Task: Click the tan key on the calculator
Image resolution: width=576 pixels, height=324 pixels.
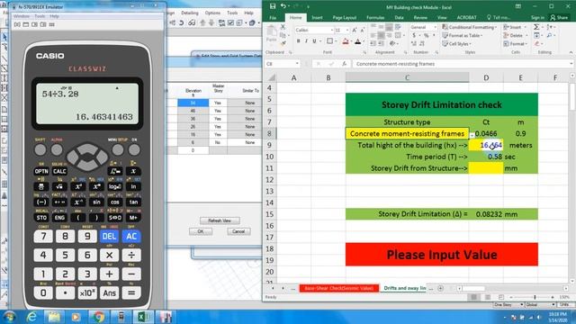Action: tap(133, 202)
